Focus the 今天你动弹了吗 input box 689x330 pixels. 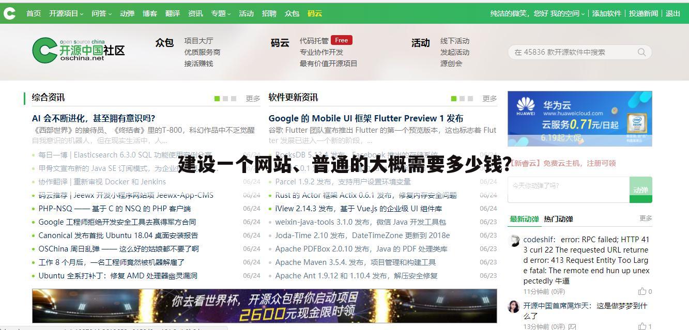(x=569, y=190)
